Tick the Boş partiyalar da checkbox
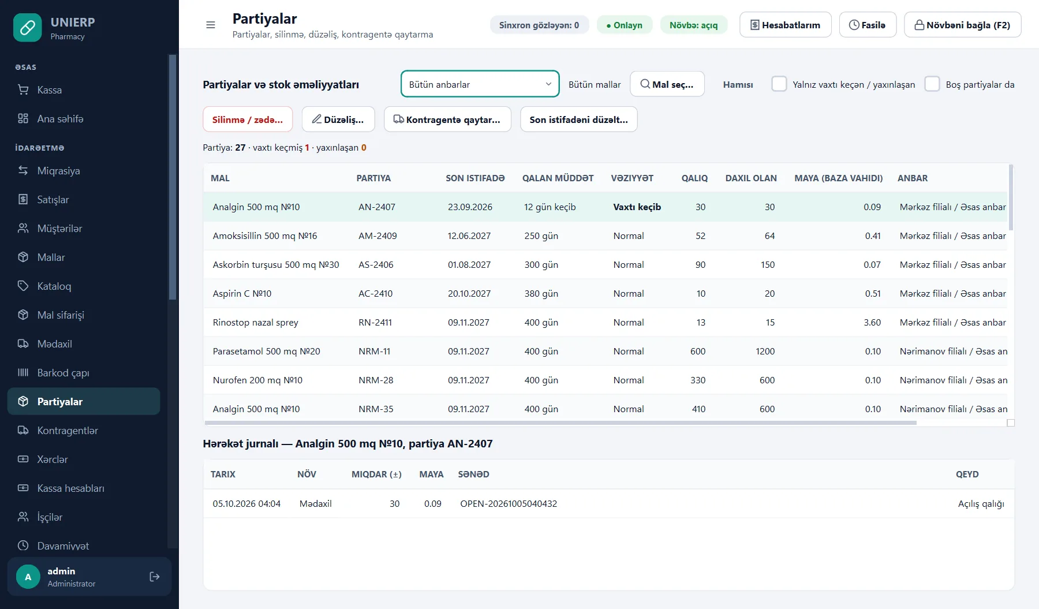Viewport: 1039px width, 609px height. (x=932, y=84)
